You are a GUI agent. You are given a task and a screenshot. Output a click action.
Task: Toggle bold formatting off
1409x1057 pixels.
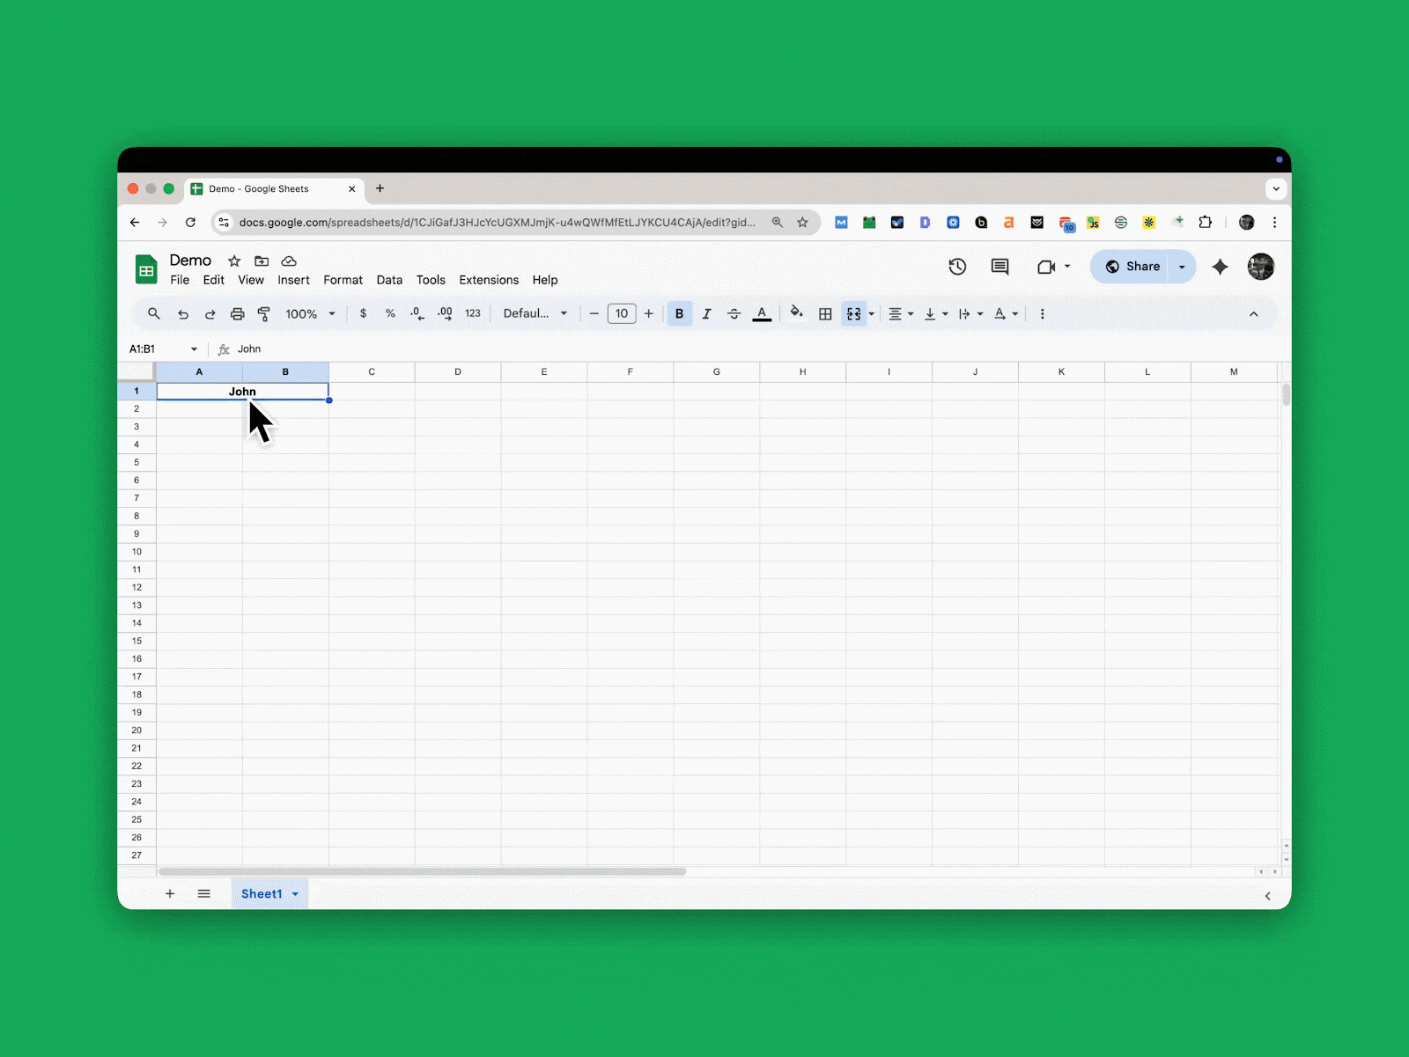679,313
